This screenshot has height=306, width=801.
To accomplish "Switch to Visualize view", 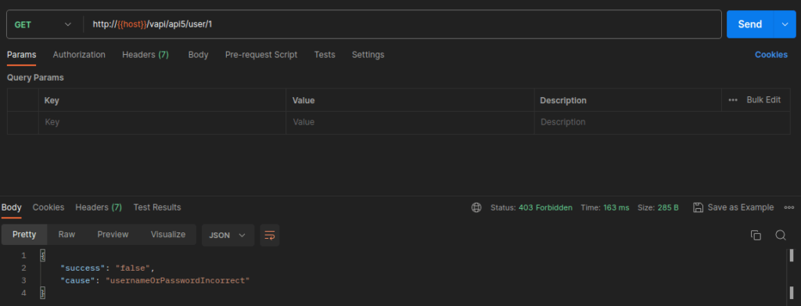I will coord(168,235).
